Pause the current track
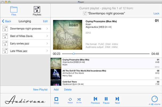162x107 pixels. (x=106, y=99)
